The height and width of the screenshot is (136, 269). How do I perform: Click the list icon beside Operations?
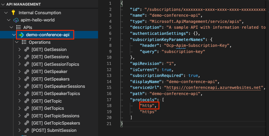click(24, 42)
